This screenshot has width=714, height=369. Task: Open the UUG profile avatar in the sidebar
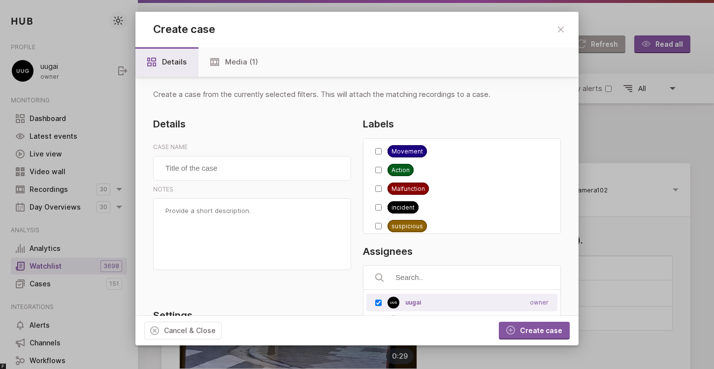tap(23, 71)
